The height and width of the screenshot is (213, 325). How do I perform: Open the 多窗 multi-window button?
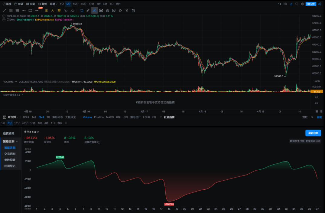[31, 4]
